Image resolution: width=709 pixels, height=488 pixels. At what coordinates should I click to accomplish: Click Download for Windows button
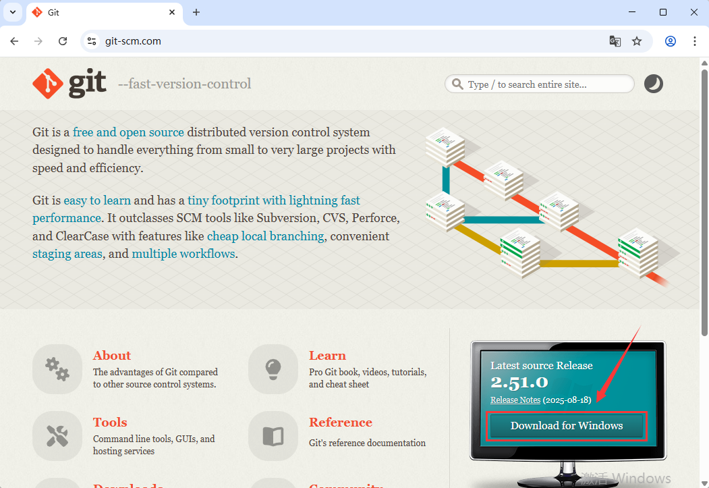566,426
